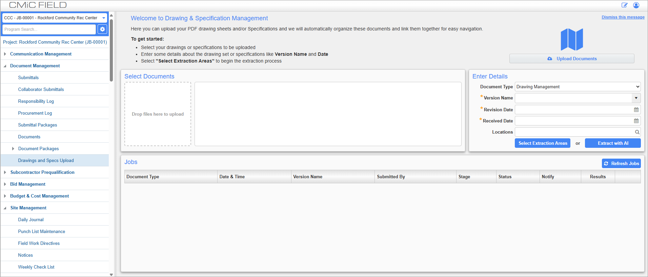648x277 pixels.
Task: Click the Version Name input field
Action: pyautogui.click(x=573, y=98)
